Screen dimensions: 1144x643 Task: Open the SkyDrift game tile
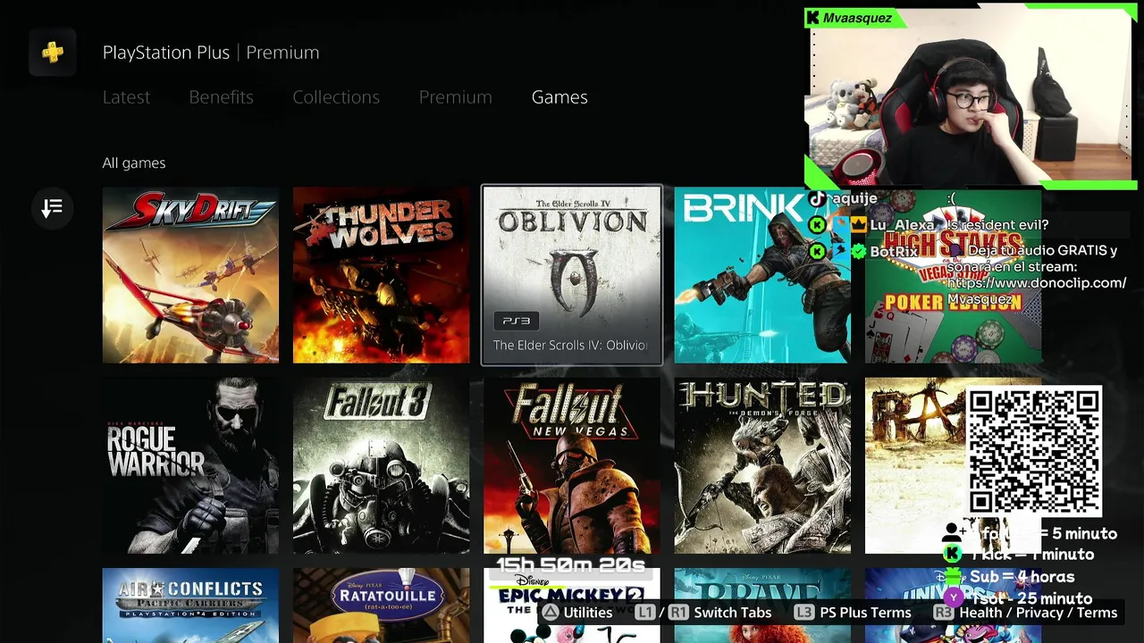pos(190,275)
